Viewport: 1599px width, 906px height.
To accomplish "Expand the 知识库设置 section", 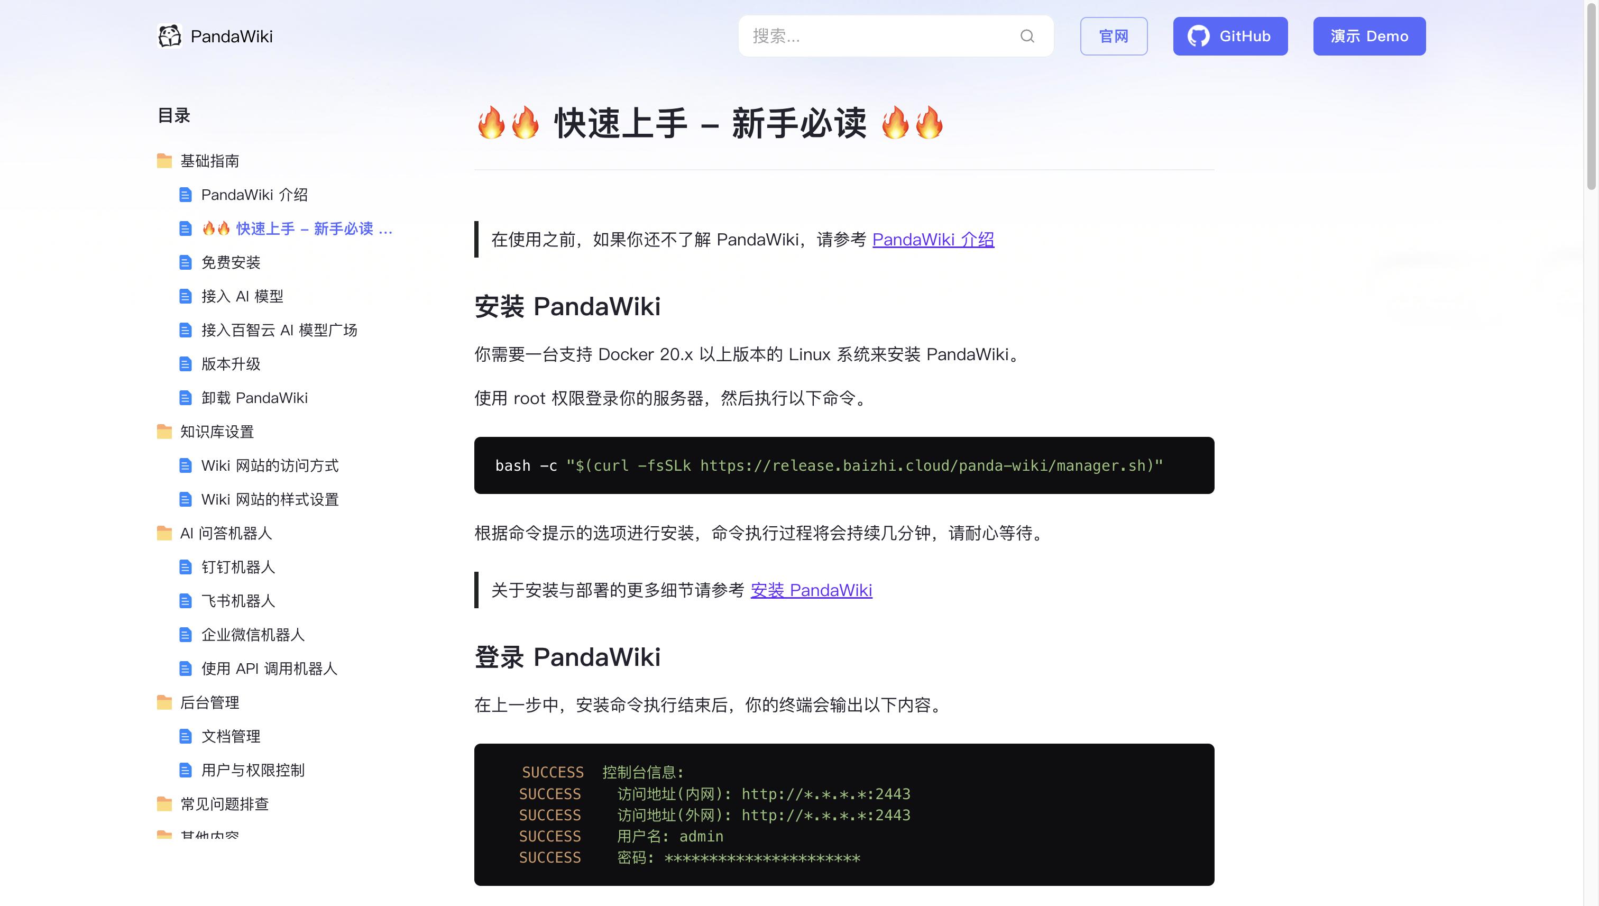I will pos(216,431).
